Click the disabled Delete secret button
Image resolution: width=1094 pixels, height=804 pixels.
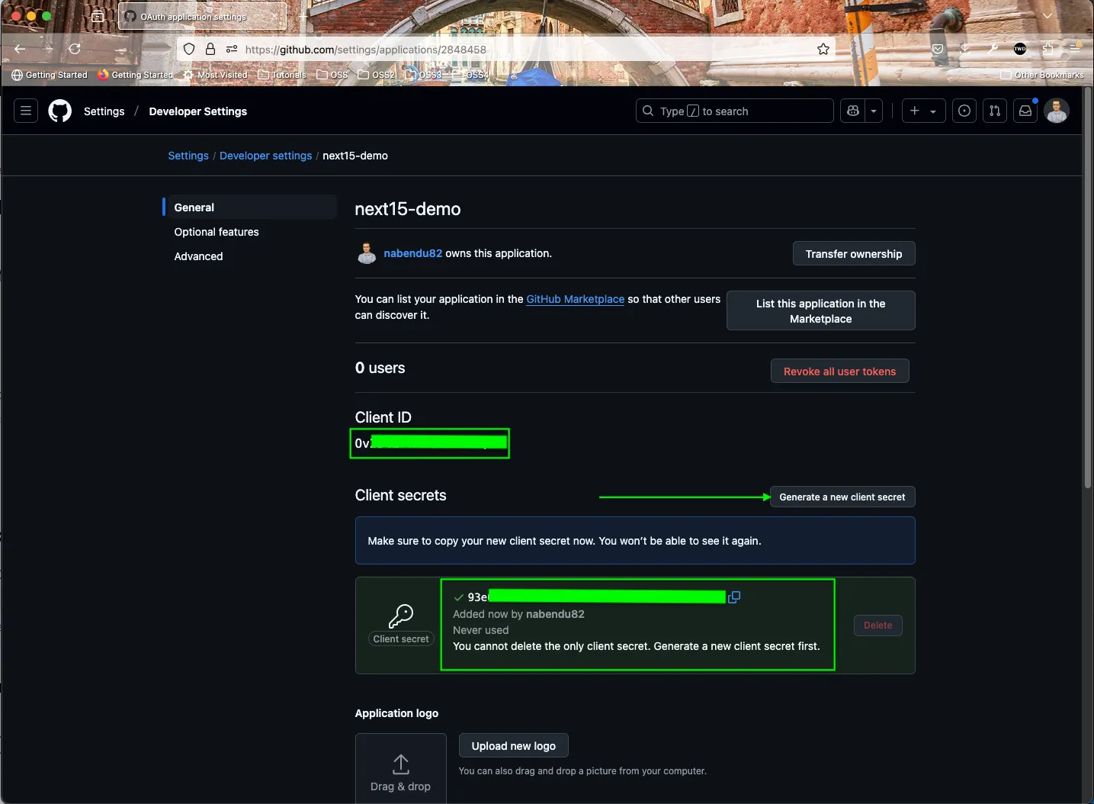(x=878, y=626)
